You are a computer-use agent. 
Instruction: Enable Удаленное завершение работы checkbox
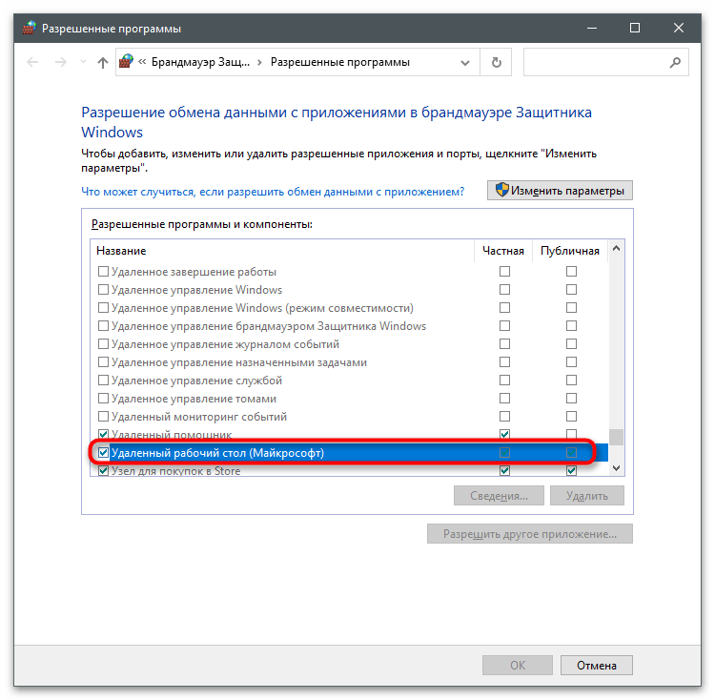[x=104, y=272]
